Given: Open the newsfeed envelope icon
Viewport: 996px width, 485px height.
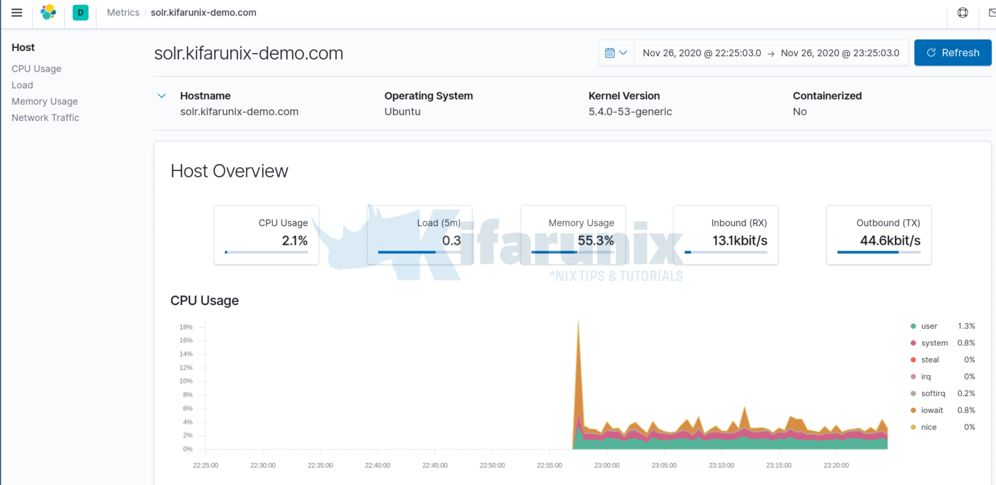Looking at the screenshot, I should click(991, 12).
